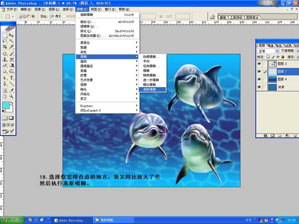The width and height of the screenshot is (299, 224).
Task: Open the 画笔 palette well tab
Action: (223, 17)
